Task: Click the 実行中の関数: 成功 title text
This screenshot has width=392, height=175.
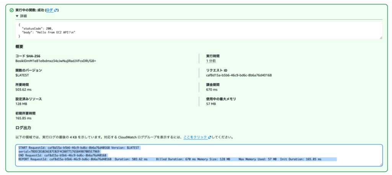Action: point(30,10)
